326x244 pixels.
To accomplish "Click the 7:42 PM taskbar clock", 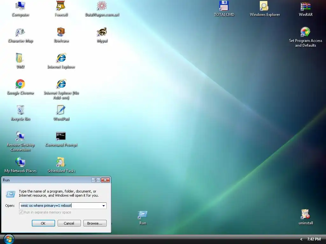I will coord(314,239).
